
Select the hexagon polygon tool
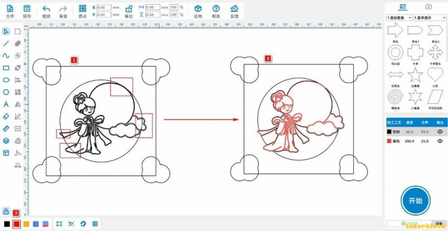point(6,92)
